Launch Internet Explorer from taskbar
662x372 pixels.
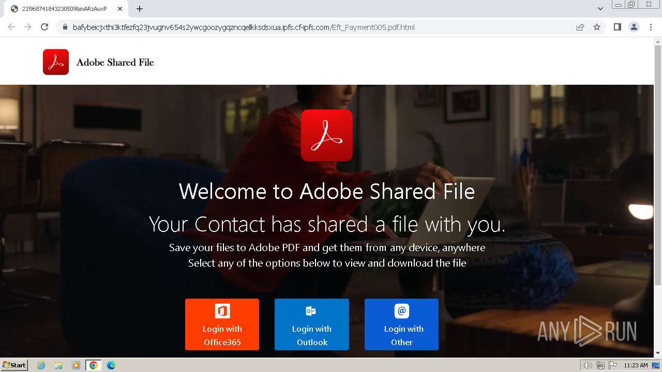pyautogui.click(x=41, y=365)
